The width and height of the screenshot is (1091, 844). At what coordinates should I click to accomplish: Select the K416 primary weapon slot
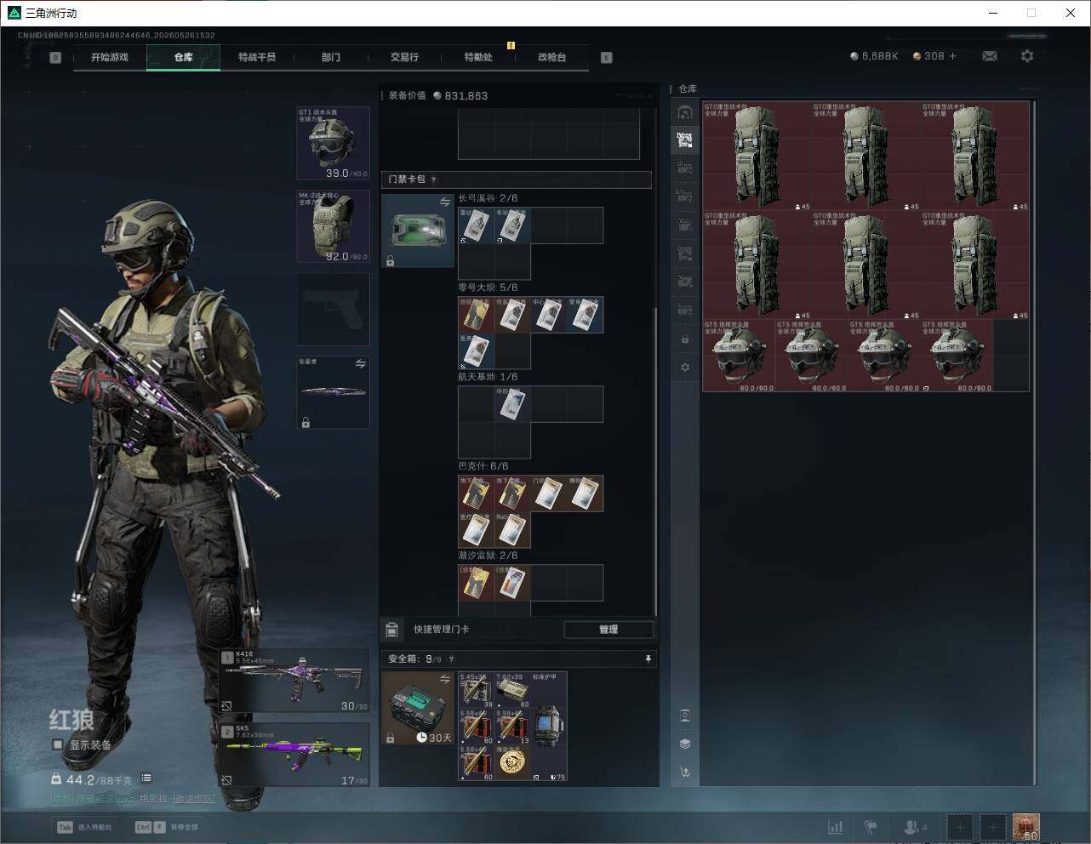click(x=294, y=681)
